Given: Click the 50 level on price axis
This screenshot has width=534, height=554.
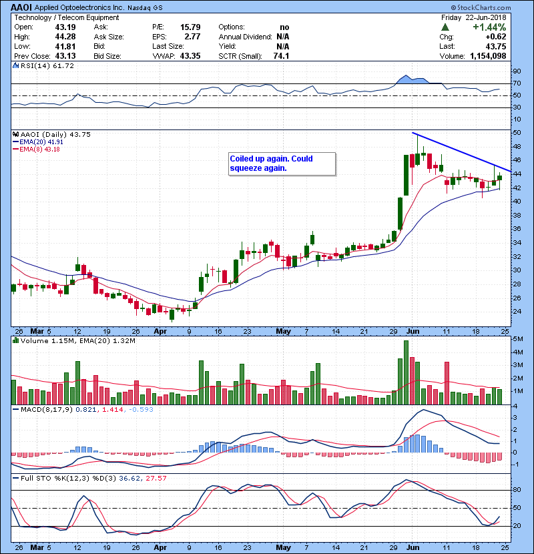Looking at the screenshot, I should pyautogui.click(x=517, y=133).
